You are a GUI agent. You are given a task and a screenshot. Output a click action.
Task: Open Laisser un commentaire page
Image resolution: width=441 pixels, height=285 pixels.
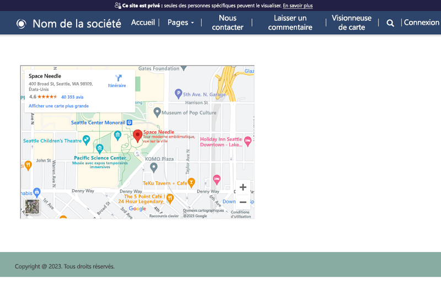click(290, 23)
